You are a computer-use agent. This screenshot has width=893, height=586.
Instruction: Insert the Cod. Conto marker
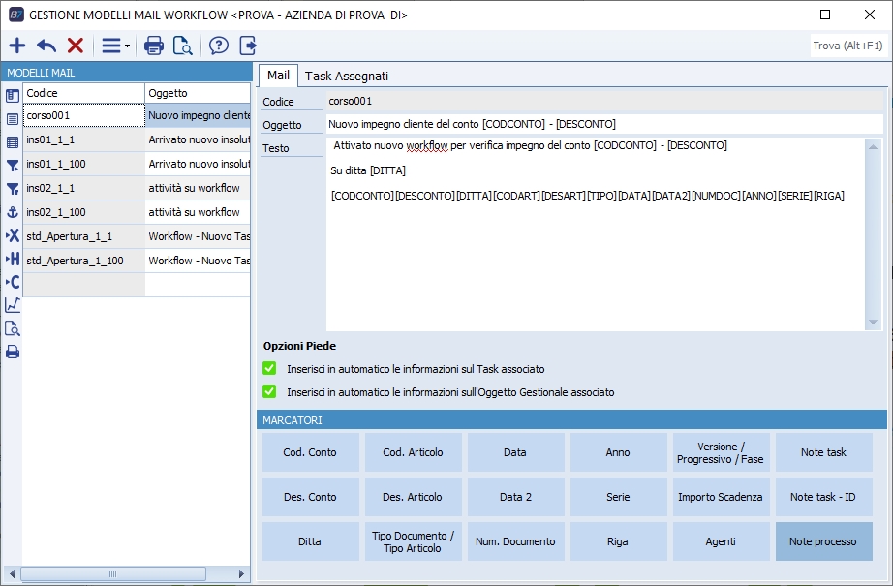(x=310, y=452)
